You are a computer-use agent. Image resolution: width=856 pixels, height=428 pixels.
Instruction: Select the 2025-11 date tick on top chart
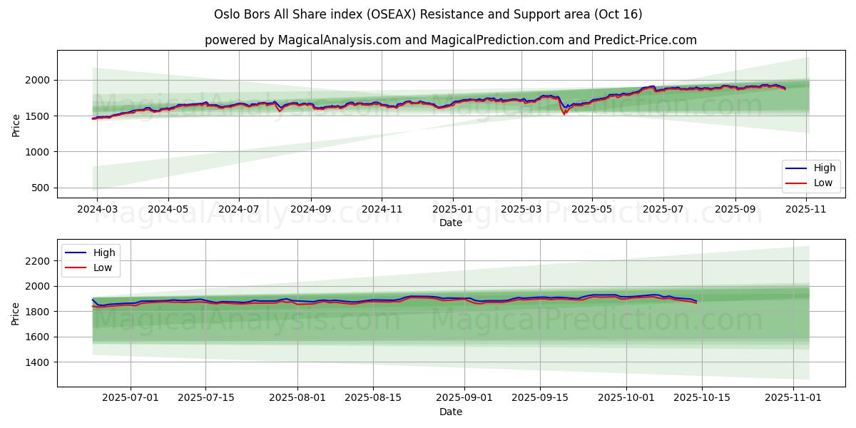(x=806, y=210)
